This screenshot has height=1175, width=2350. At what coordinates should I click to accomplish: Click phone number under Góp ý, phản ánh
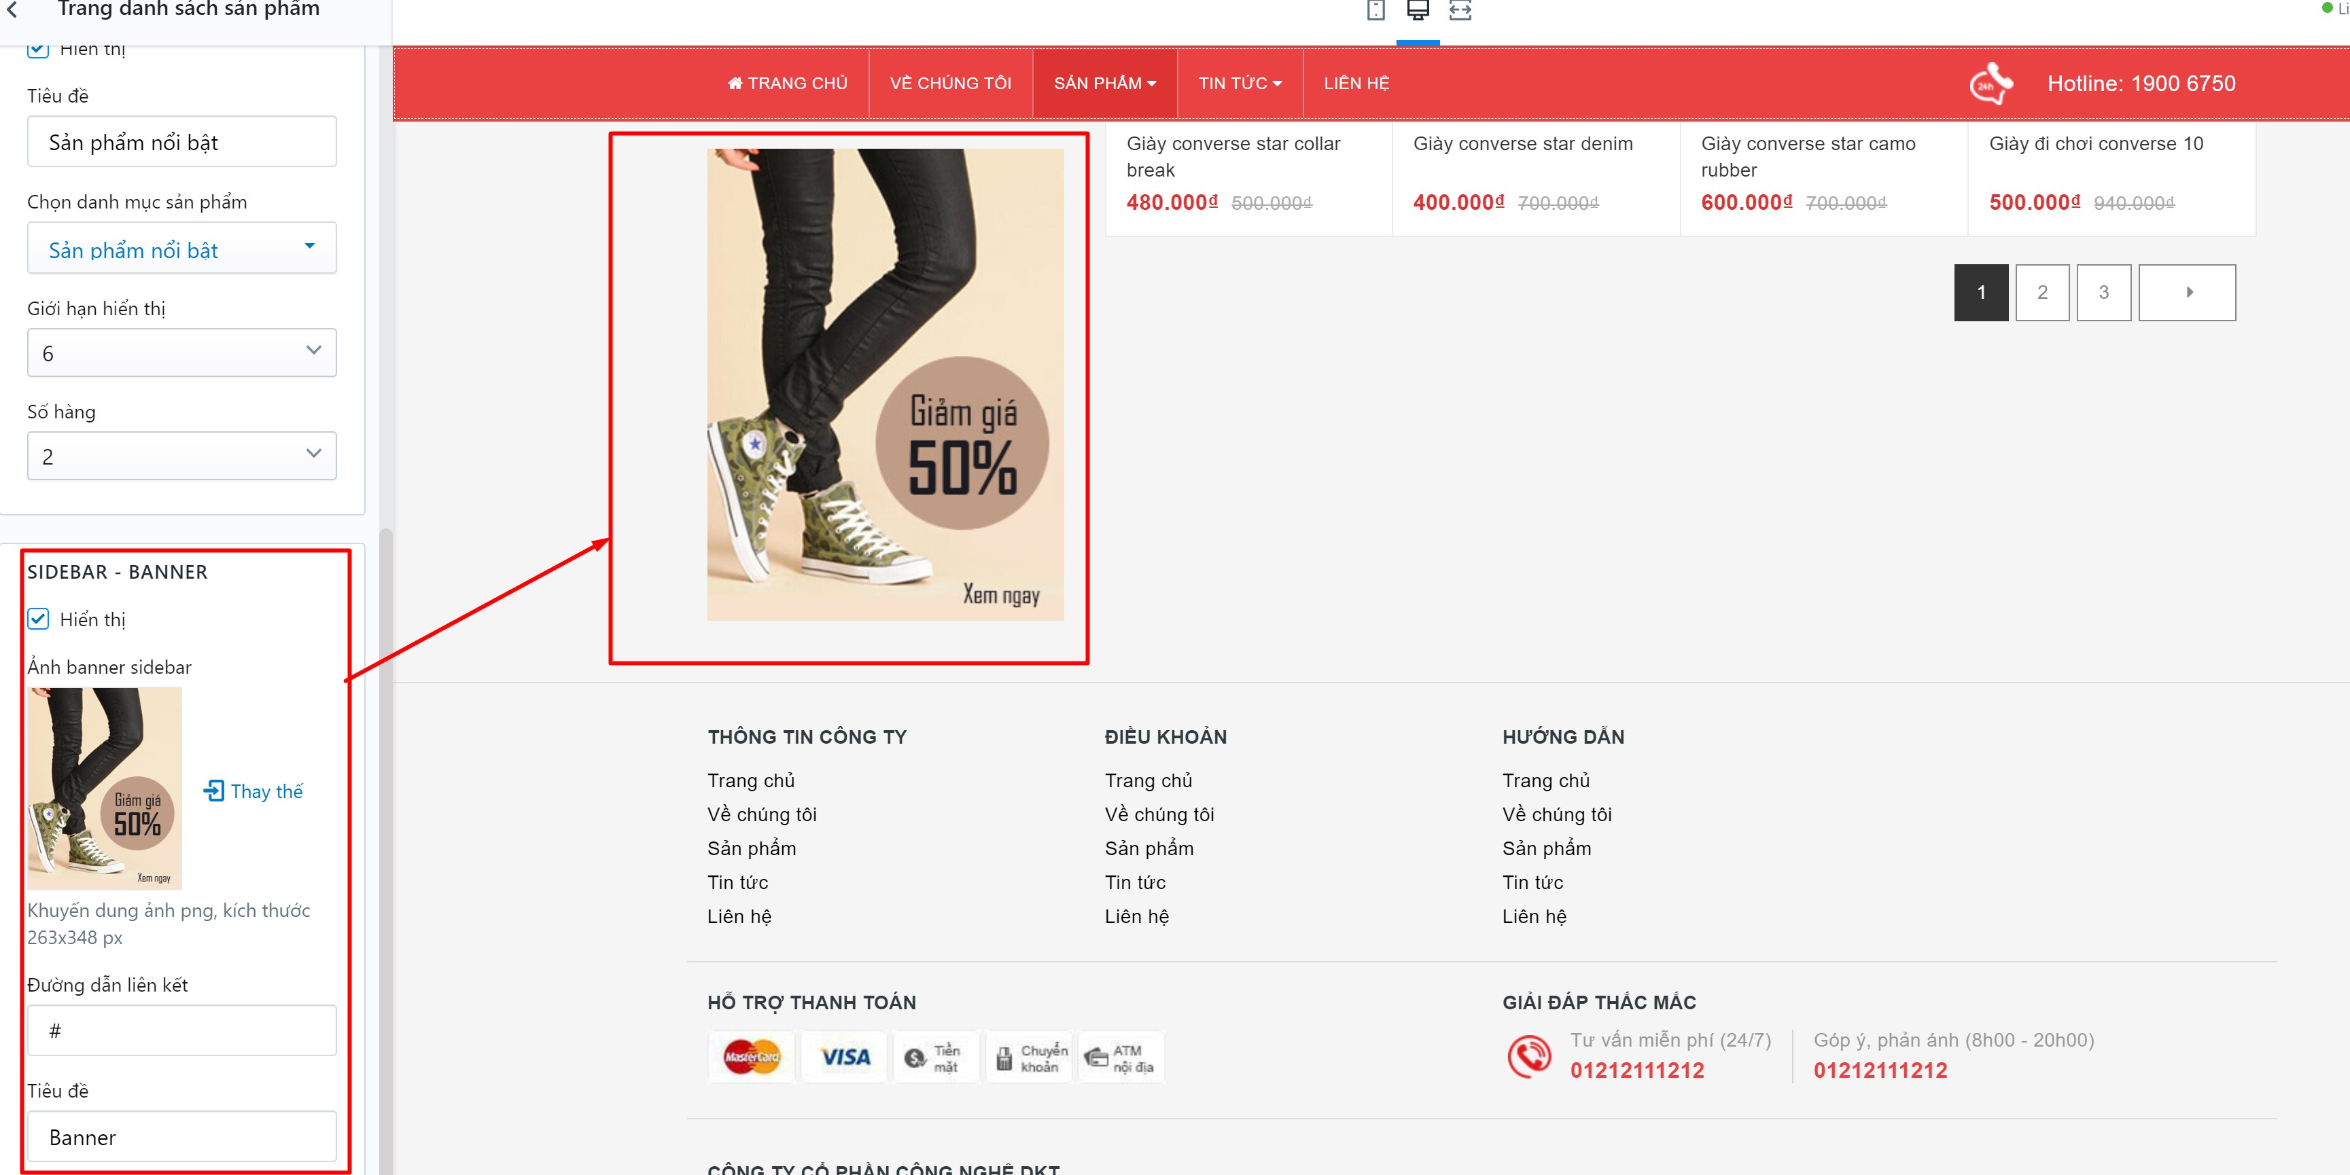[x=1880, y=1070]
